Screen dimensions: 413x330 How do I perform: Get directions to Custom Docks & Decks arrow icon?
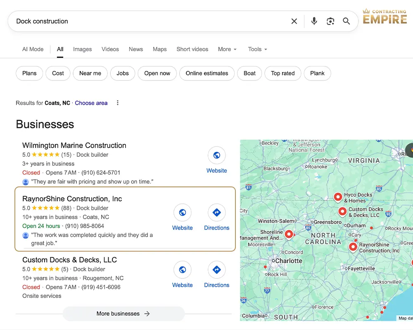click(216, 270)
